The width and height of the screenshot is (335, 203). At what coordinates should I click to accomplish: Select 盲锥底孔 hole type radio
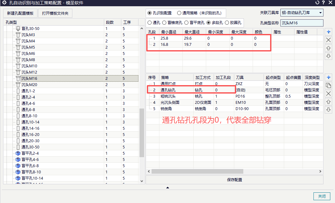pos(164,23)
